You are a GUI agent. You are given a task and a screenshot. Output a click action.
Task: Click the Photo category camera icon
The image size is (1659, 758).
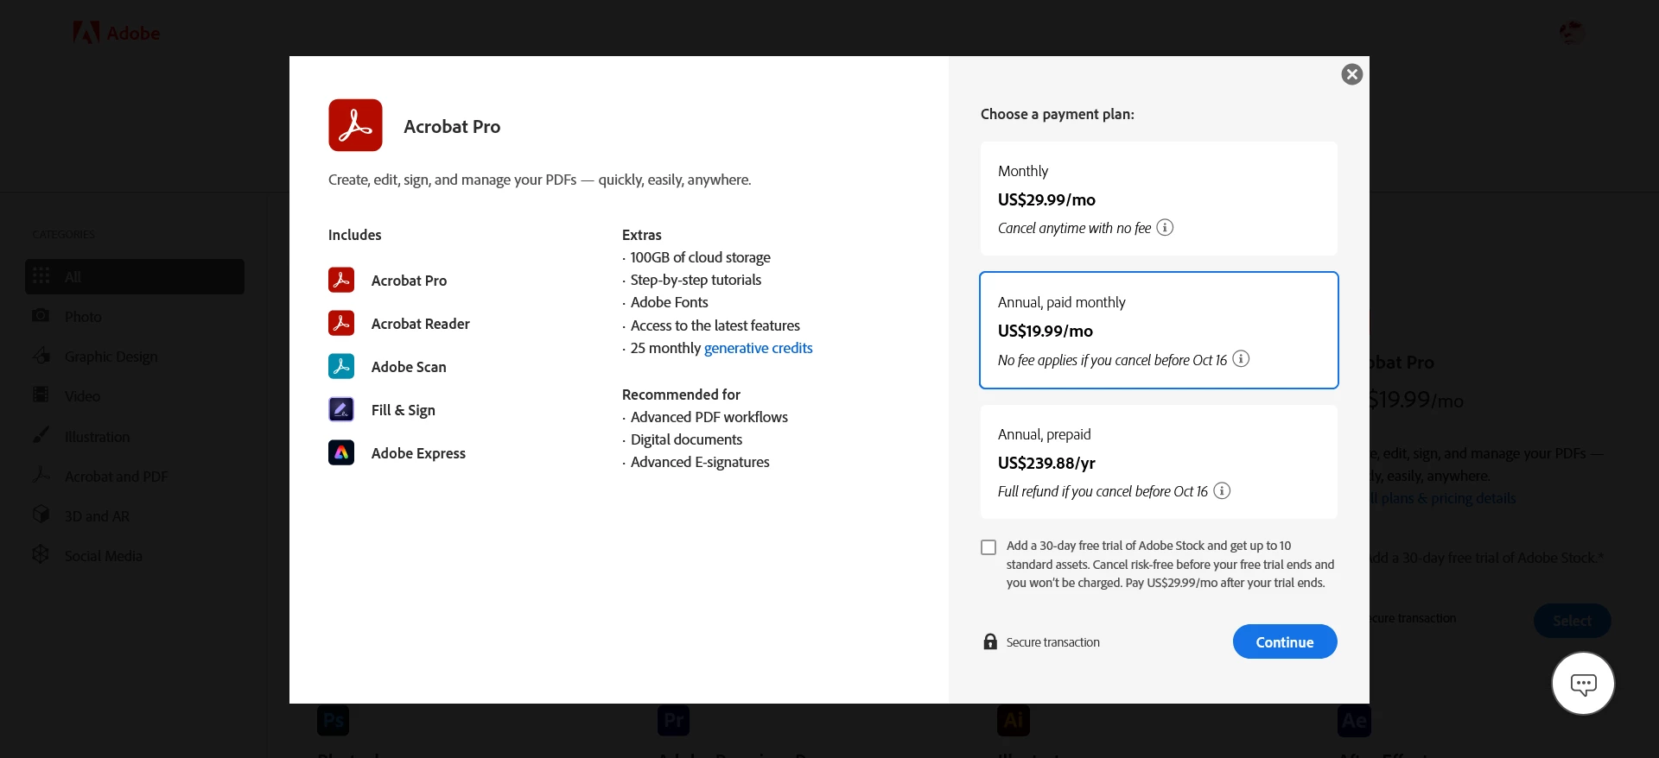pos(41,316)
